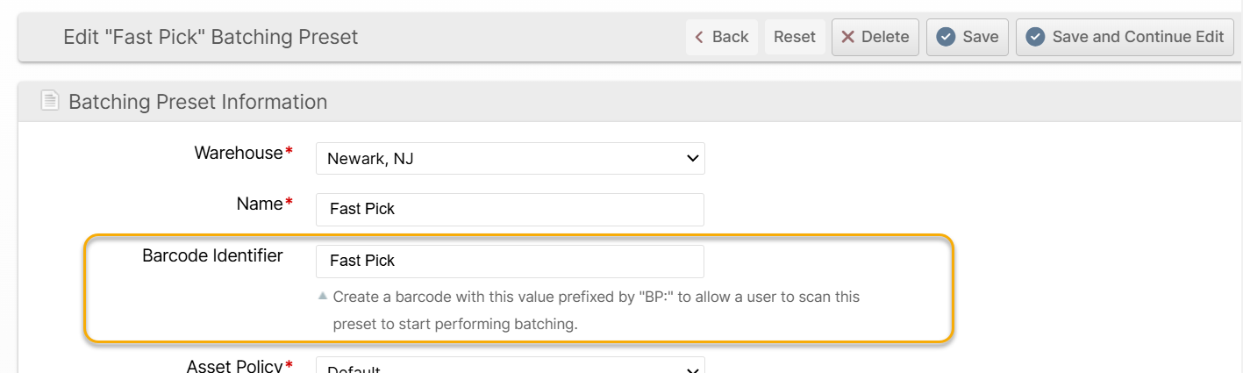
Task: Click the Delete X icon
Action: pyautogui.click(x=847, y=37)
